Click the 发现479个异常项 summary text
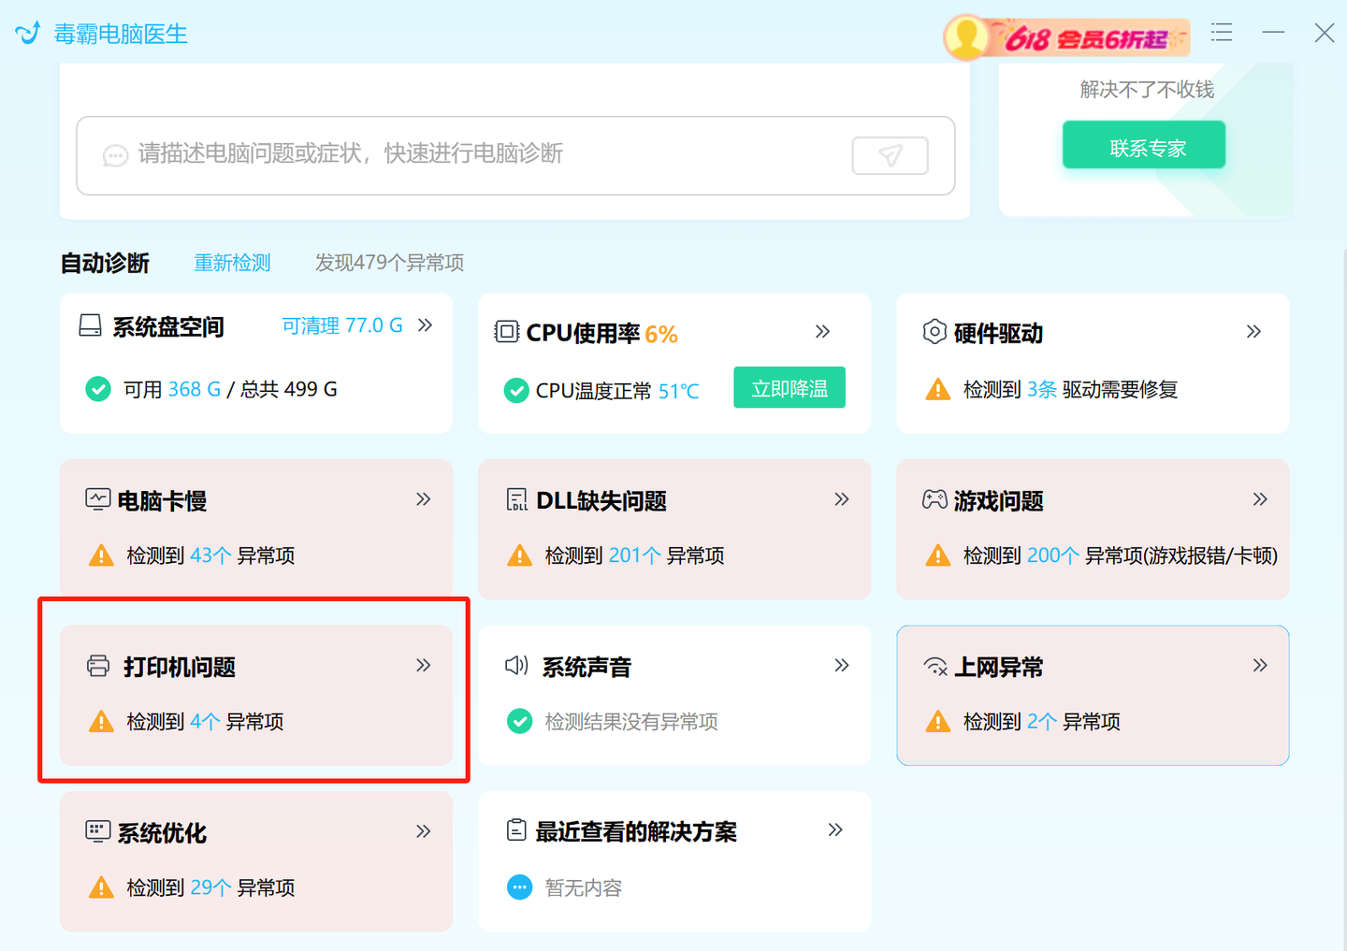 tap(389, 263)
